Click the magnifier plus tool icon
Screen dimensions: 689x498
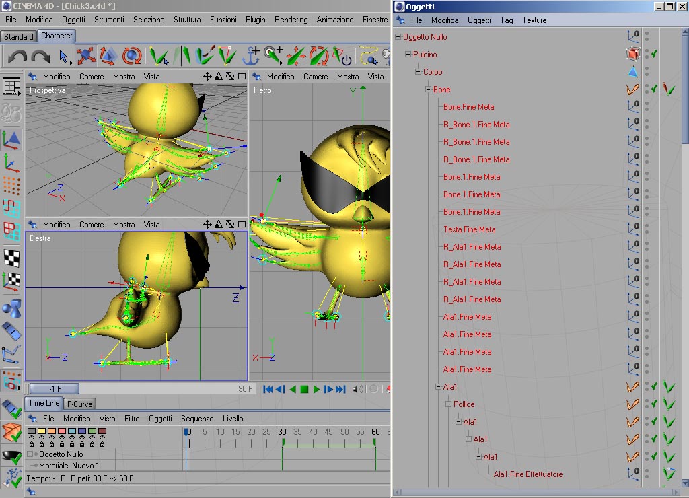[273, 56]
